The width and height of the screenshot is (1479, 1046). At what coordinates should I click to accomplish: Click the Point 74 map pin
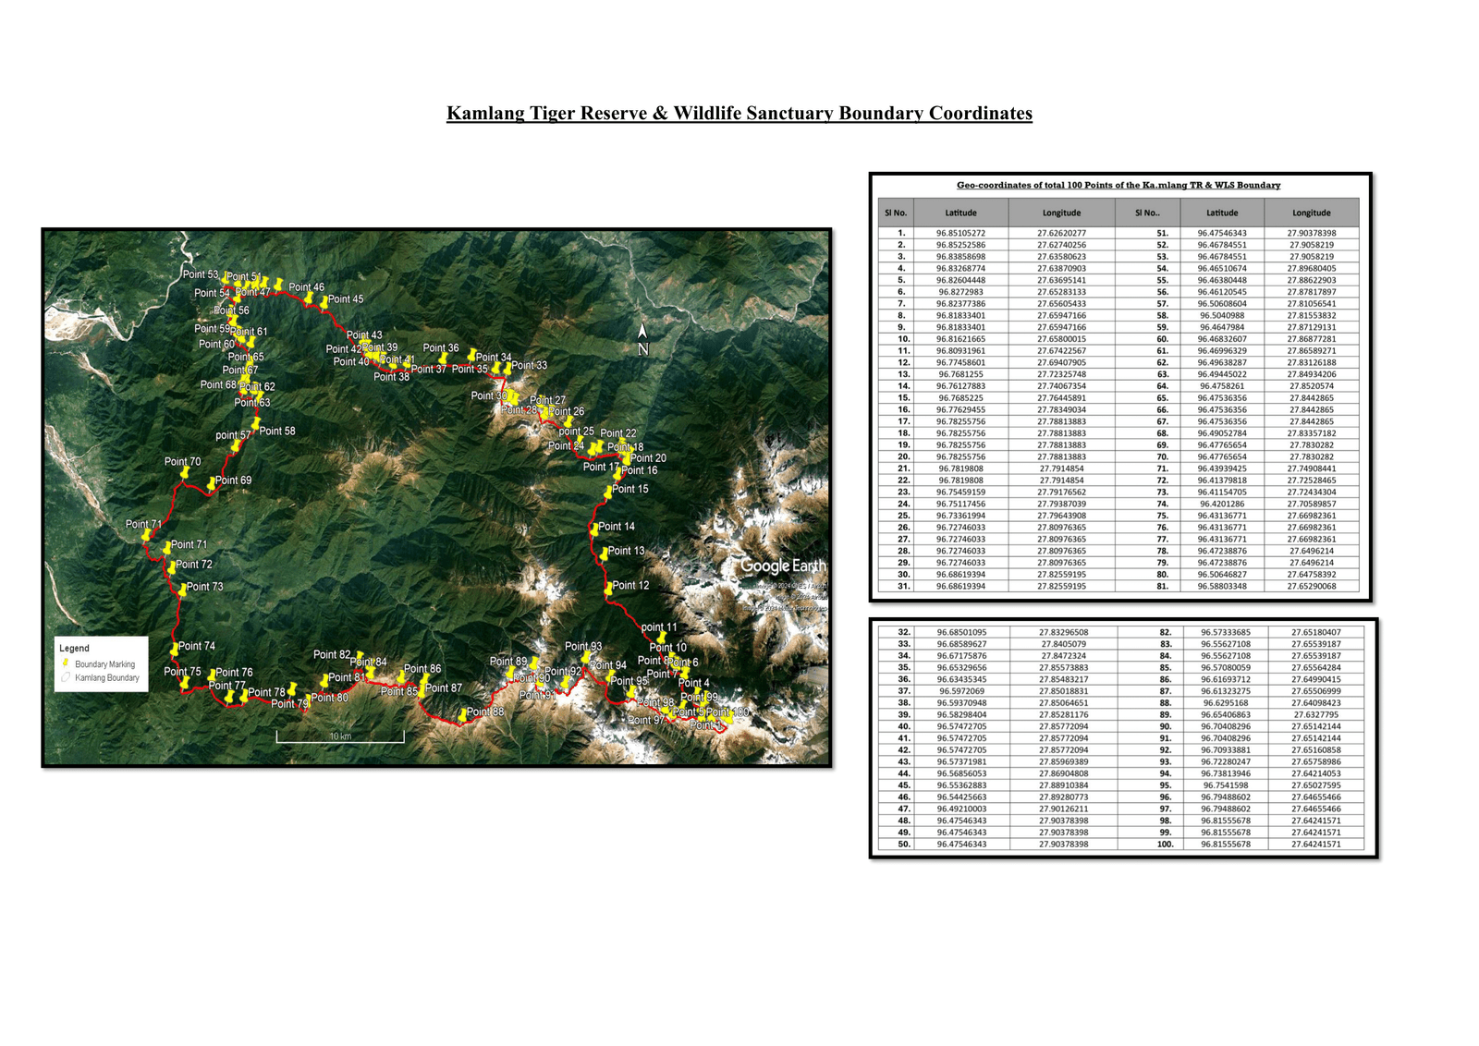point(174,649)
